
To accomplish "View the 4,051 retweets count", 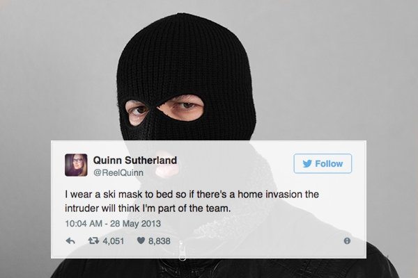I will pos(114,241).
